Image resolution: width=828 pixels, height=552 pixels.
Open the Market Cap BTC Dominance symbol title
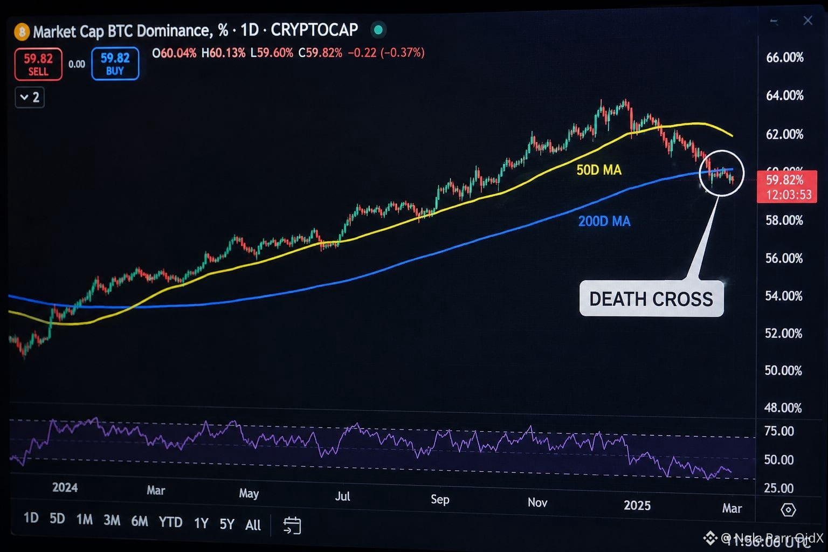196,31
